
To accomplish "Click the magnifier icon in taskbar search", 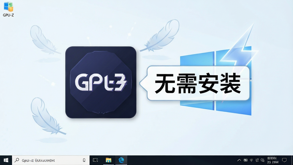I will click(x=17, y=160).
